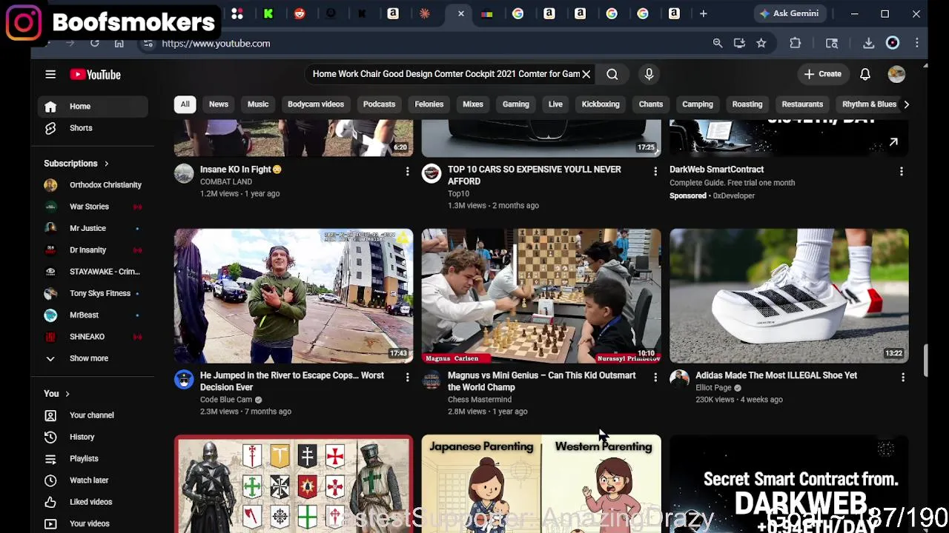The image size is (949, 533).
Task: Open History in sidebar
Action: pos(93,437)
